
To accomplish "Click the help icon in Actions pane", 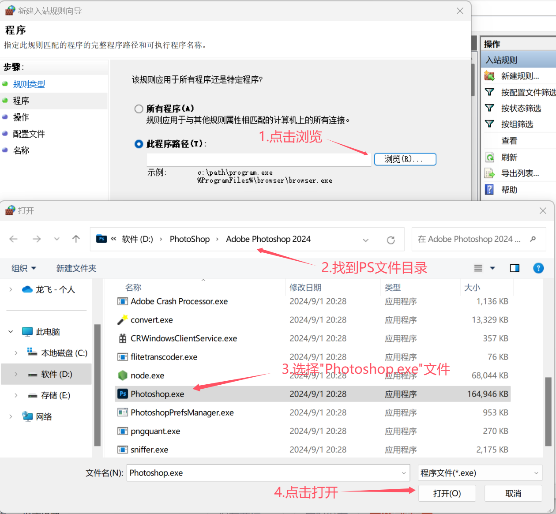I will 489,189.
